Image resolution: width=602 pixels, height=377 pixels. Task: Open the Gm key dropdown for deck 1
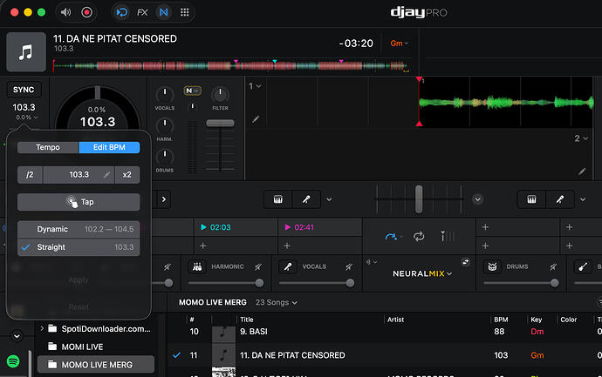400,44
